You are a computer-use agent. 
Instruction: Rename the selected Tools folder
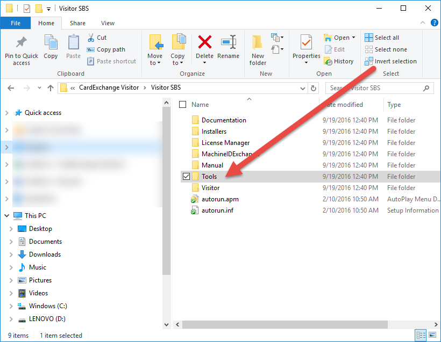coord(228,47)
